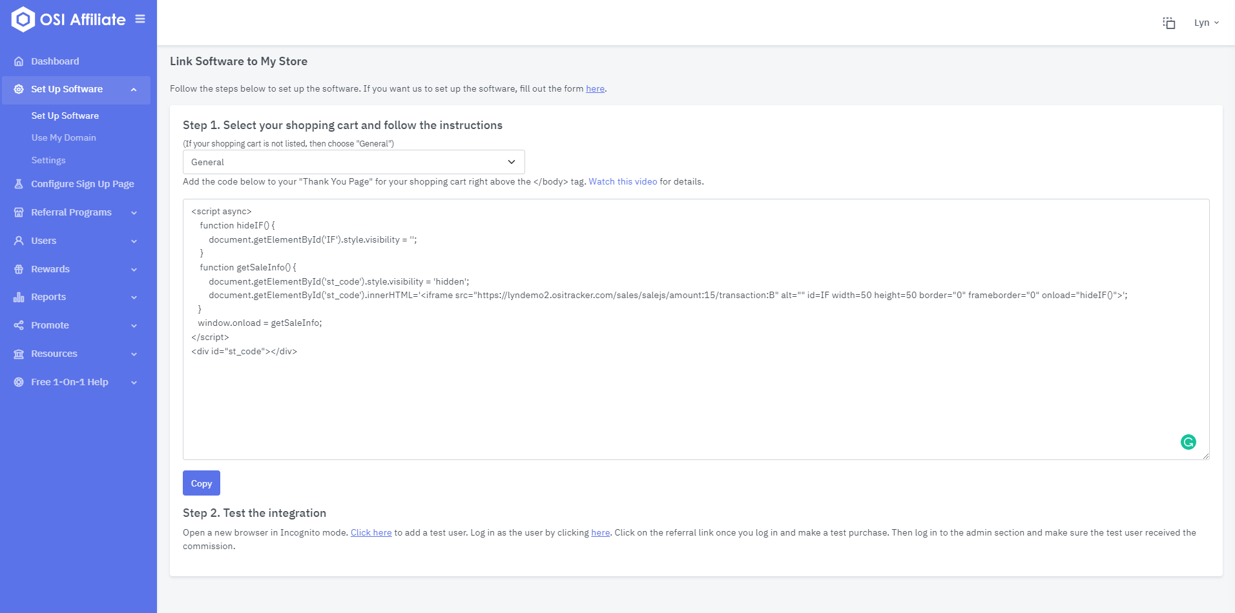1235x613 pixels.
Task: Click the 'Step 2. Test the integration' heading
Action: pyautogui.click(x=254, y=513)
